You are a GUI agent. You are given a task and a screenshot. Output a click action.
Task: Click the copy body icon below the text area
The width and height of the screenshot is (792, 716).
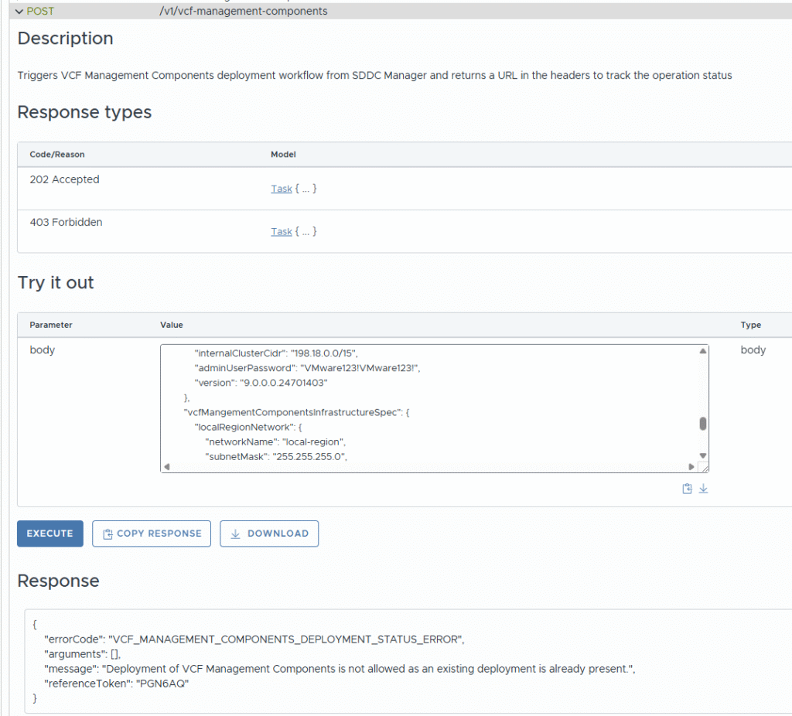pyautogui.click(x=687, y=489)
